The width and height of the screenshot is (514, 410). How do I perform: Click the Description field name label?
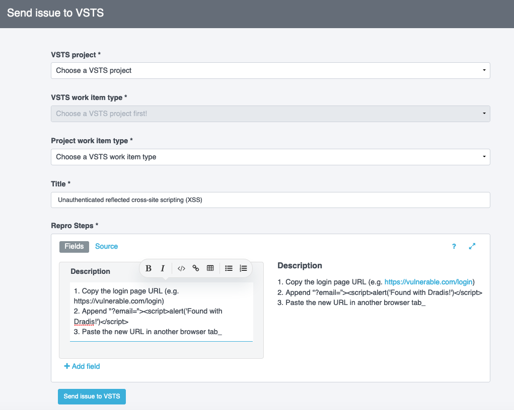[x=91, y=271]
